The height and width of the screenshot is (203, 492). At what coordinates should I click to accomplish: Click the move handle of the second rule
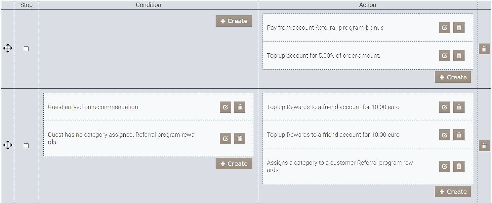click(8, 145)
